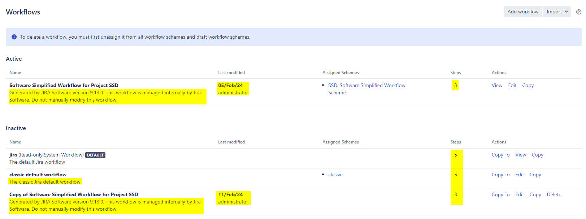This screenshot has height=219, width=586.
Task: Click Copy To for the jira system workflow
Action: (x=500, y=155)
